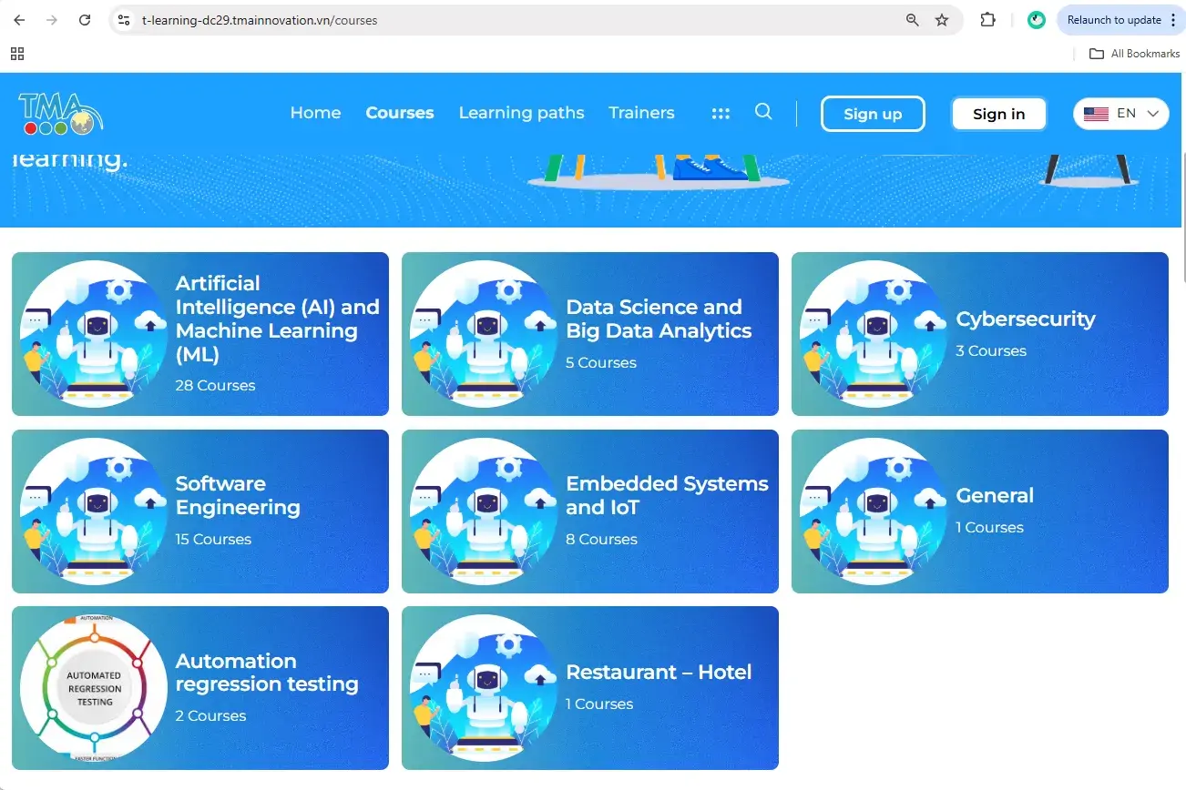The width and height of the screenshot is (1186, 790).
Task: Click the "5 Courses" count text
Action: [x=601, y=362]
